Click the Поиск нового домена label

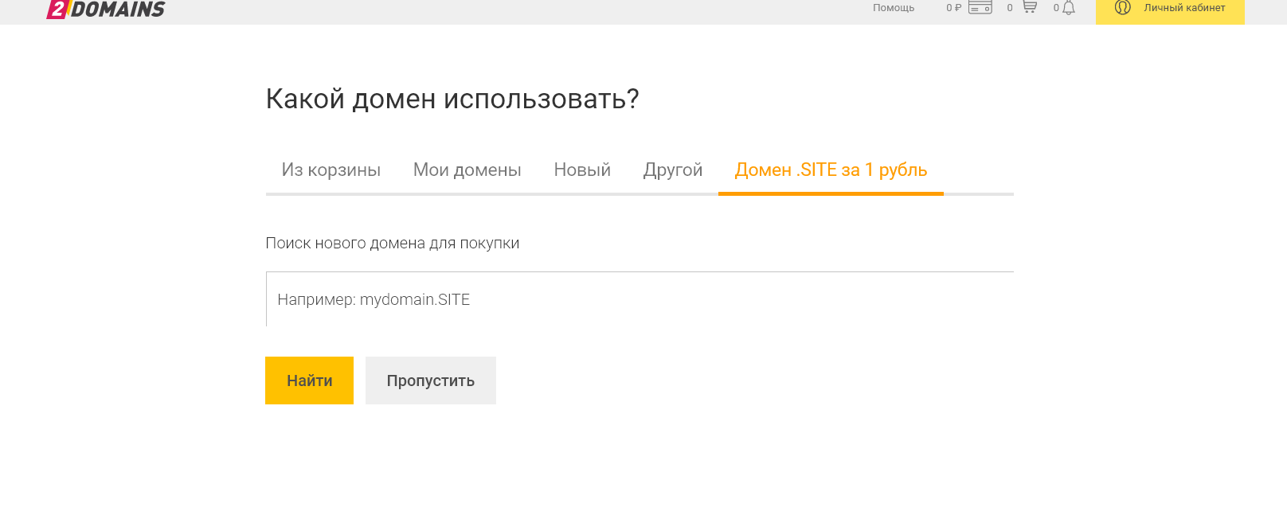393,244
